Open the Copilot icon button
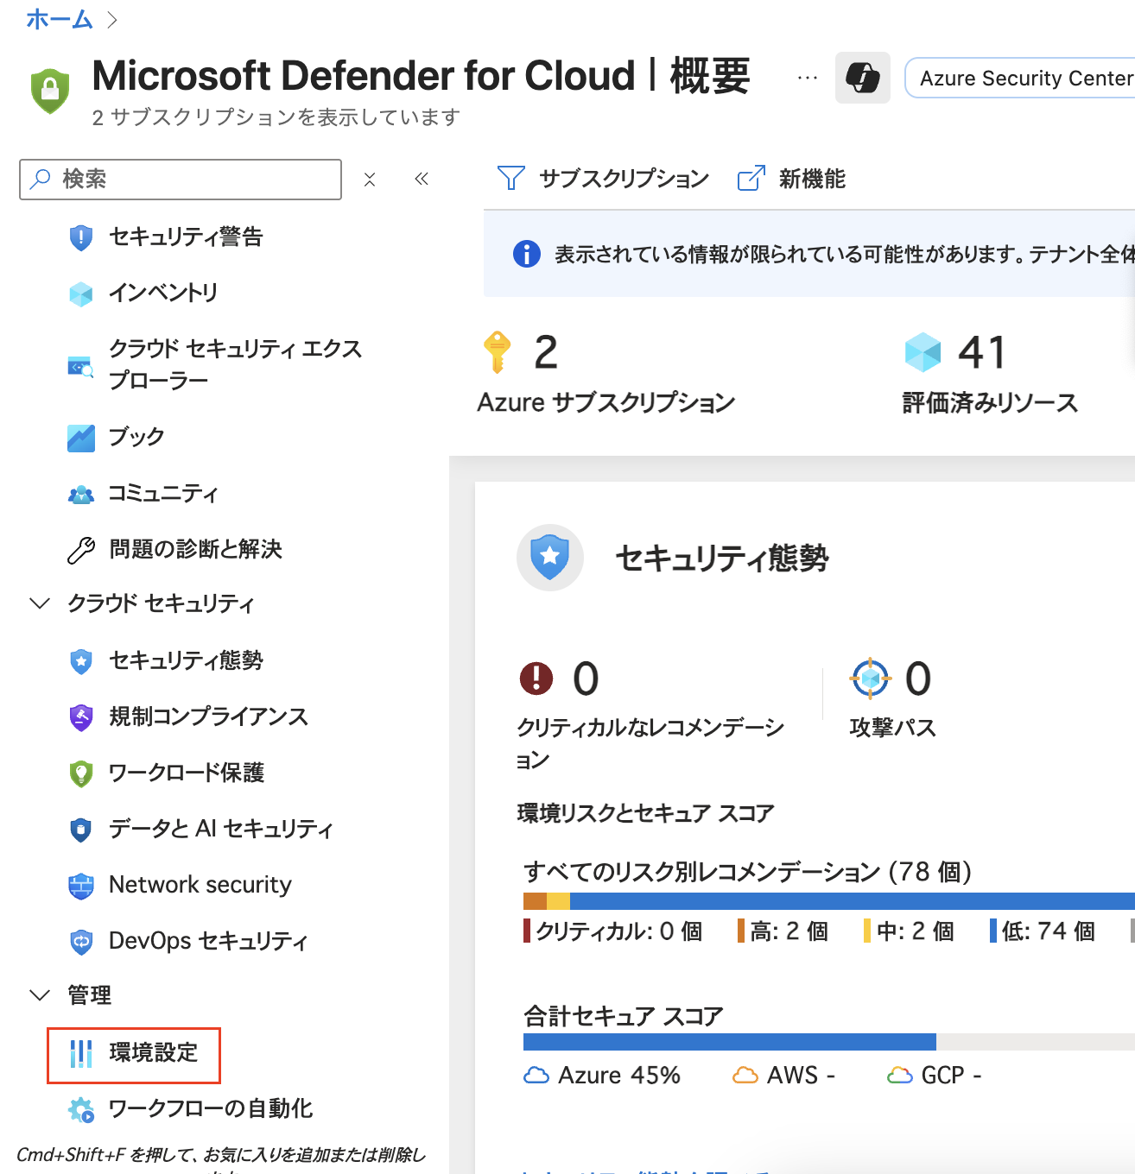Image resolution: width=1135 pixels, height=1174 pixels. pos(862,78)
